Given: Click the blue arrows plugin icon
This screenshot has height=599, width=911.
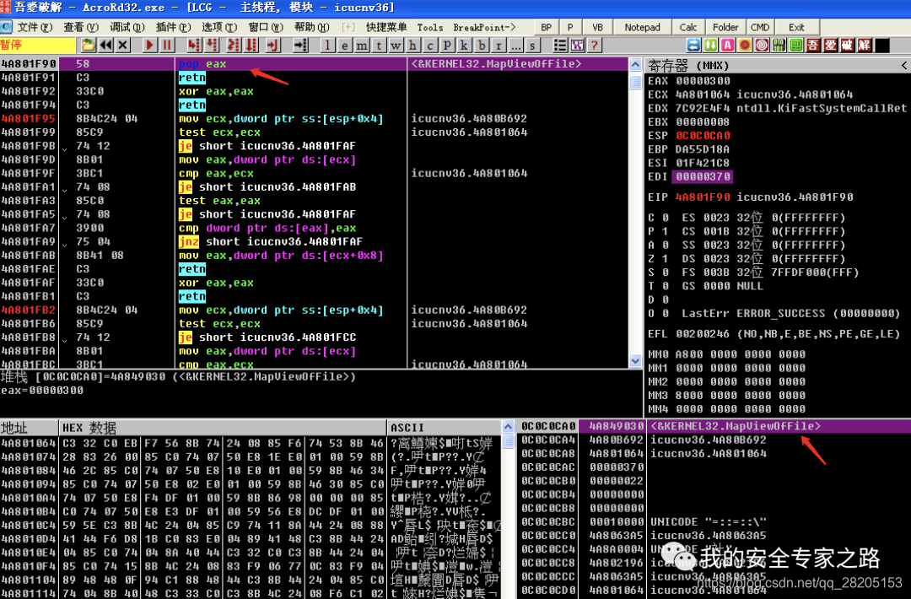Looking at the screenshot, I should 693,45.
